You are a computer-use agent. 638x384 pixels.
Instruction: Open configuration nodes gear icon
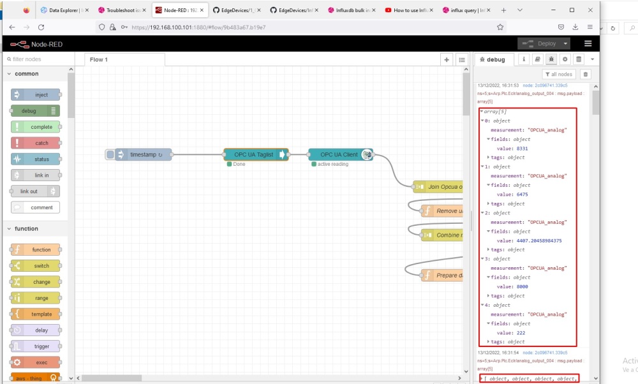point(565,59)
